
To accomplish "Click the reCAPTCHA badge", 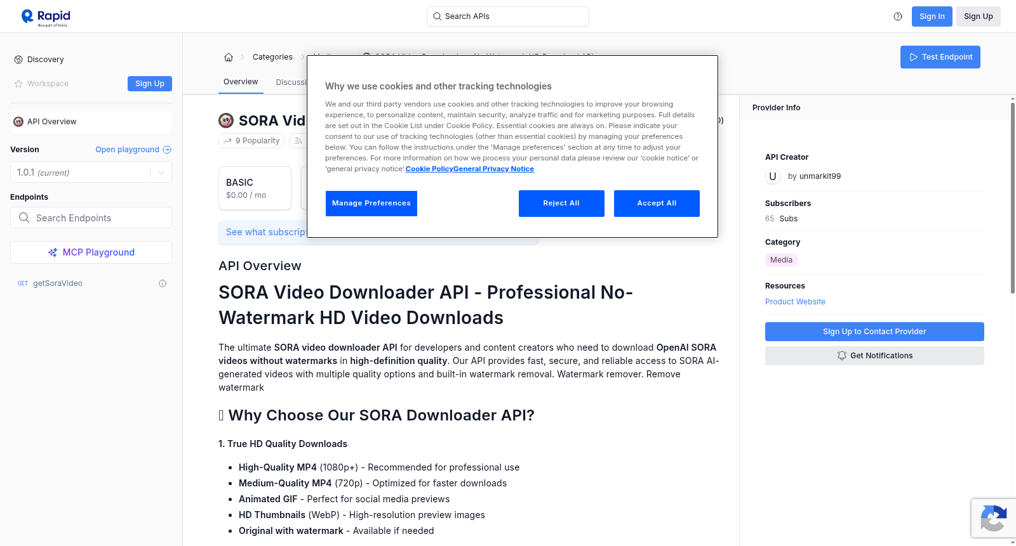I will [993, 518].
